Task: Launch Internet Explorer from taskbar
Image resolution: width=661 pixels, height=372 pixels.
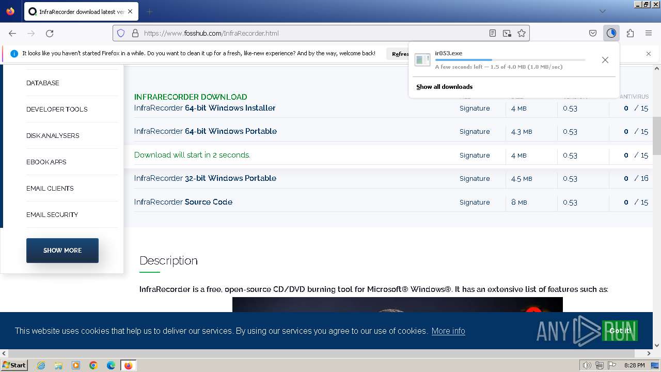Action: [41, 365]
